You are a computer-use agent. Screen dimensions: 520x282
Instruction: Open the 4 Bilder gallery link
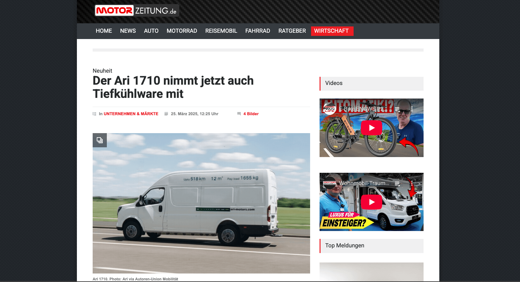251,114
